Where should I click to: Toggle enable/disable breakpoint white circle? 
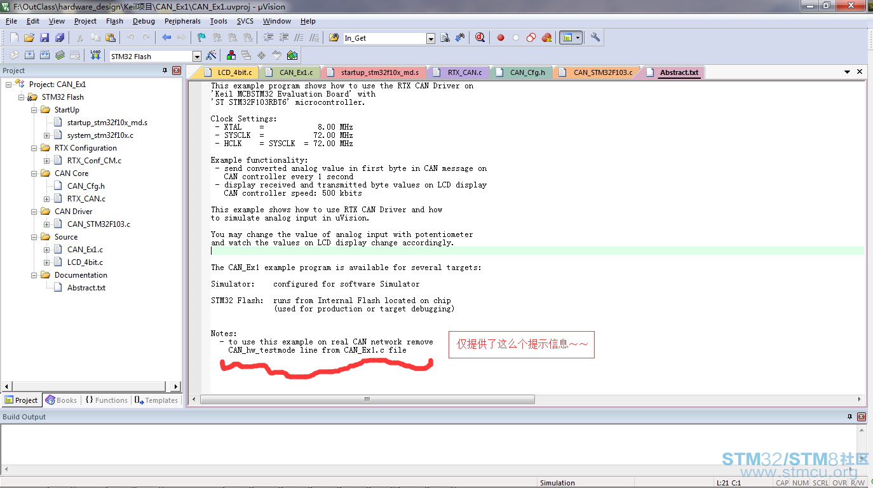(516, 37)
